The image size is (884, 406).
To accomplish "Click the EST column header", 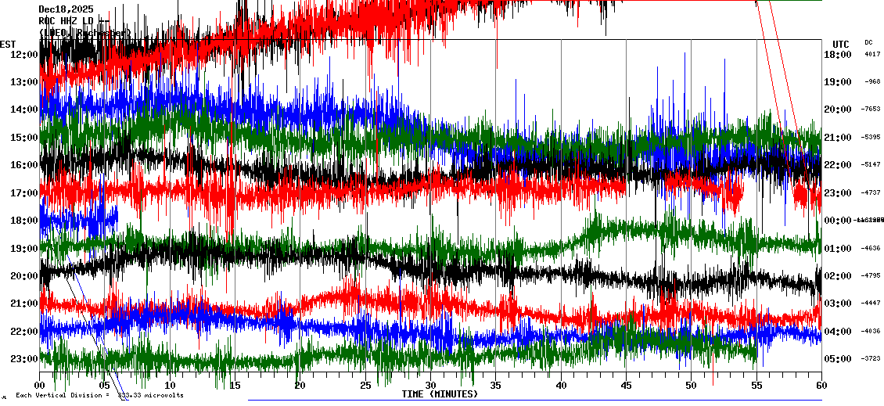I will (x=8, y=44).
